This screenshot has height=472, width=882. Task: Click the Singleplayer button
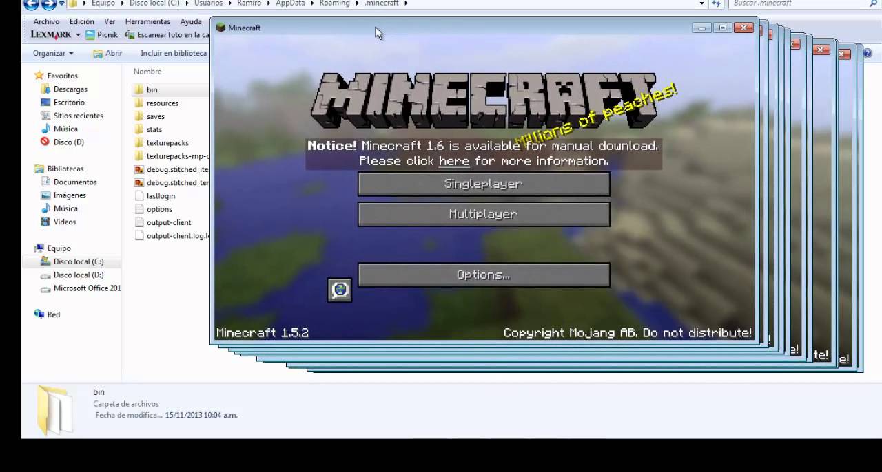coord(484,184)
